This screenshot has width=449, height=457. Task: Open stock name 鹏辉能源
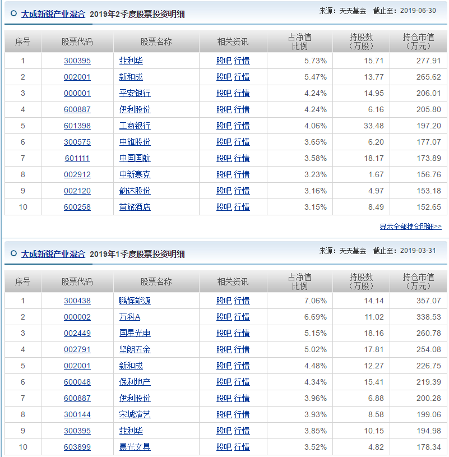135,301
